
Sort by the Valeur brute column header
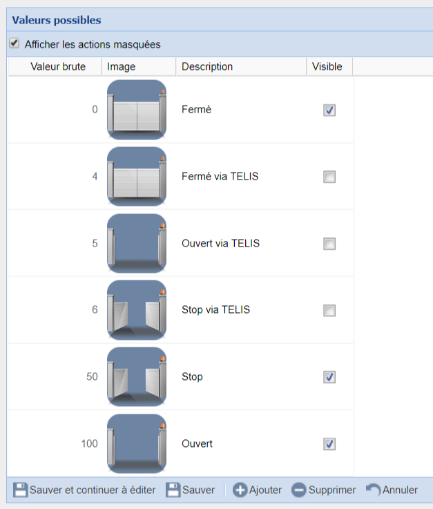[58, 66]
